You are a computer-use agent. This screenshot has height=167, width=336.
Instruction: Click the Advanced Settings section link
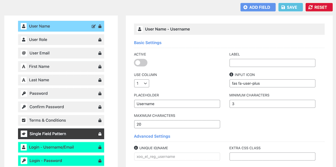pos(152,136)
